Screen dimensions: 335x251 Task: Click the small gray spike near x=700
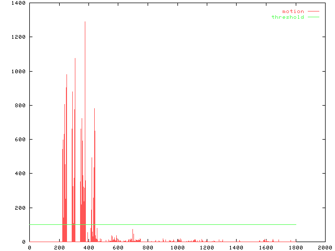(x=132, y=231)
